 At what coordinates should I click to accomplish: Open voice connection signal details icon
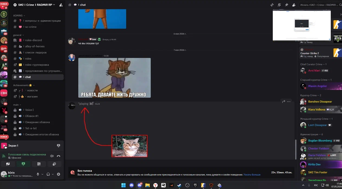click(x=4, y=156)
